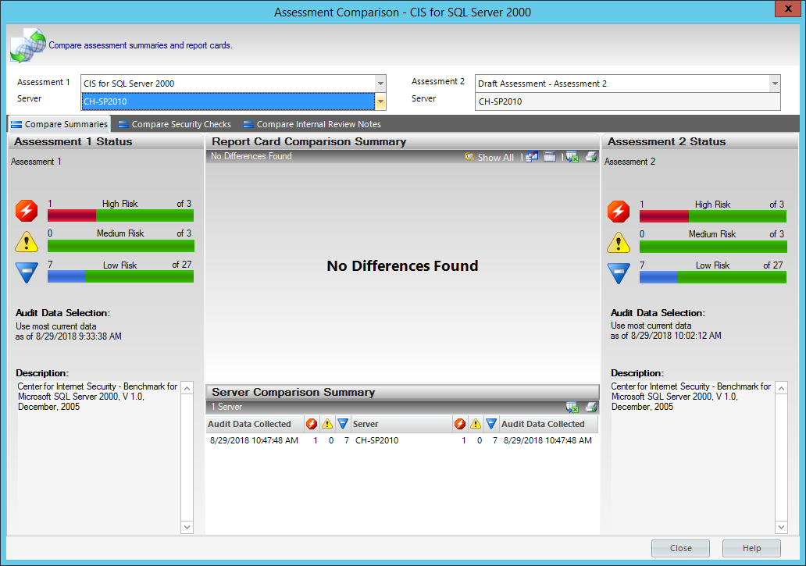Export Report Card Comparison to Excel
This screenshot has width=806, height=566.
pos(572,157)
